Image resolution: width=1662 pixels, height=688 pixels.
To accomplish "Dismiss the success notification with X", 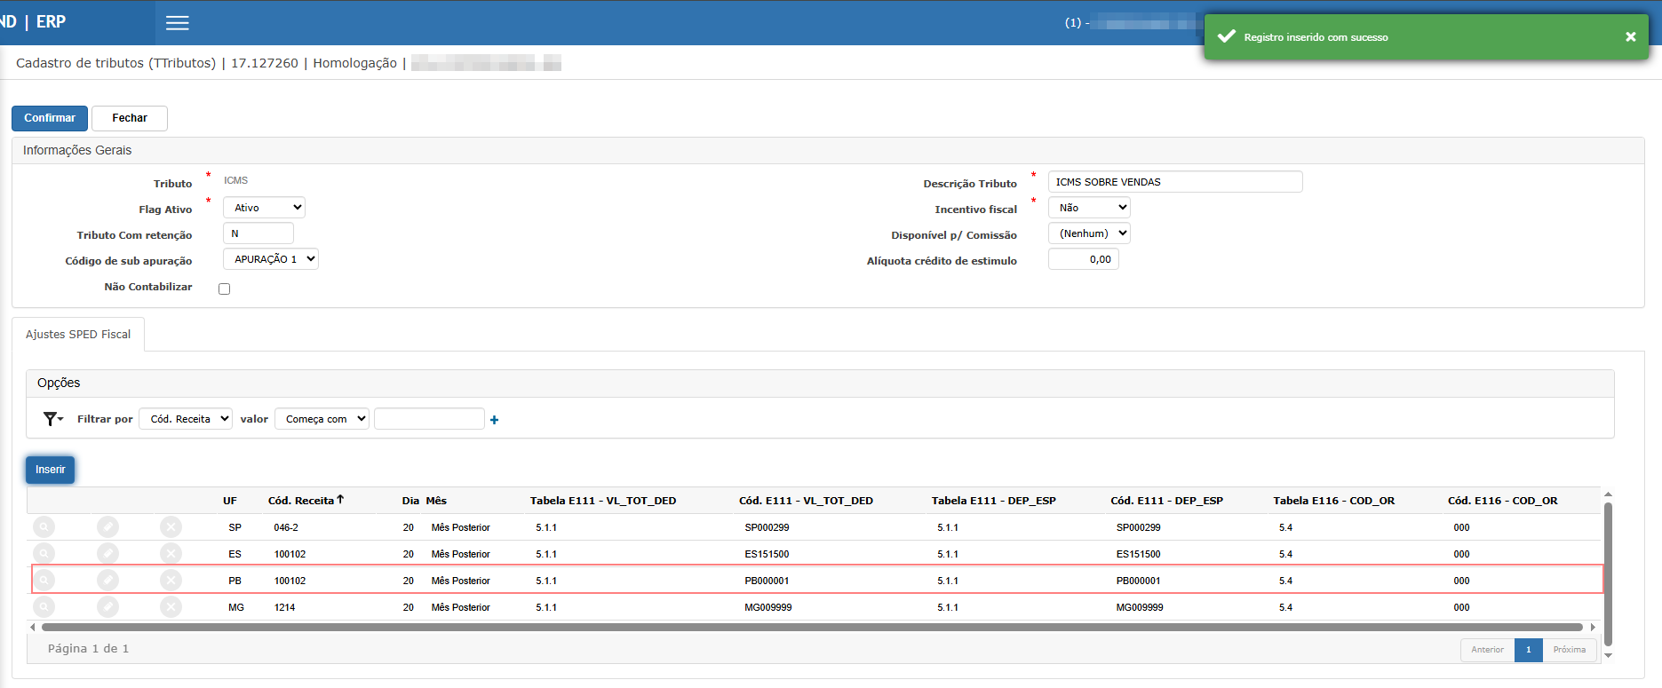I will point(1630,36).
